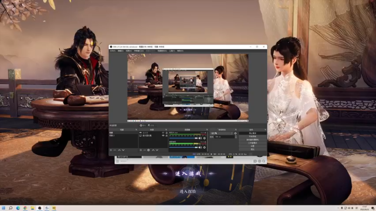This screenshot has width=376, height=211.
Task: Select the first scene in Scenes list
Action: tap(123, 133)
